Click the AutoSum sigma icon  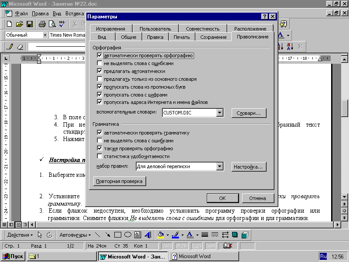pyautogui.click(x=300, y=47)
